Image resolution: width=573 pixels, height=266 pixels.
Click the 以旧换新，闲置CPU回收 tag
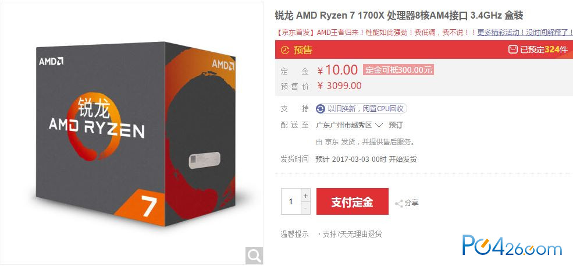pyautogui.click(x=361, y=109)
